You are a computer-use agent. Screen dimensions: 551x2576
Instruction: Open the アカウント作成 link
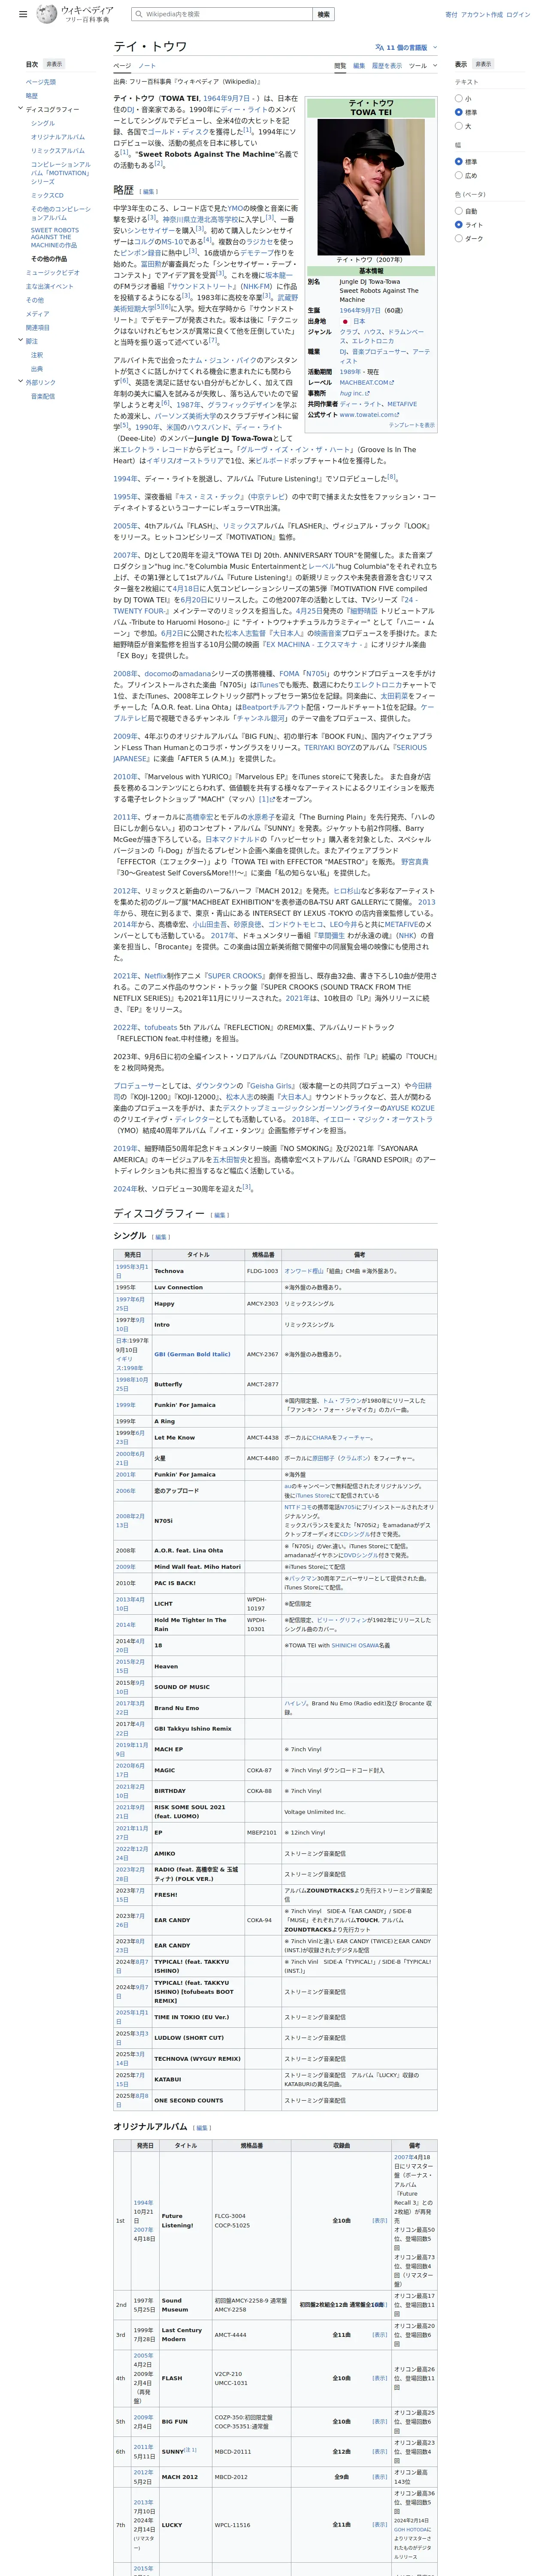[482, 15]
